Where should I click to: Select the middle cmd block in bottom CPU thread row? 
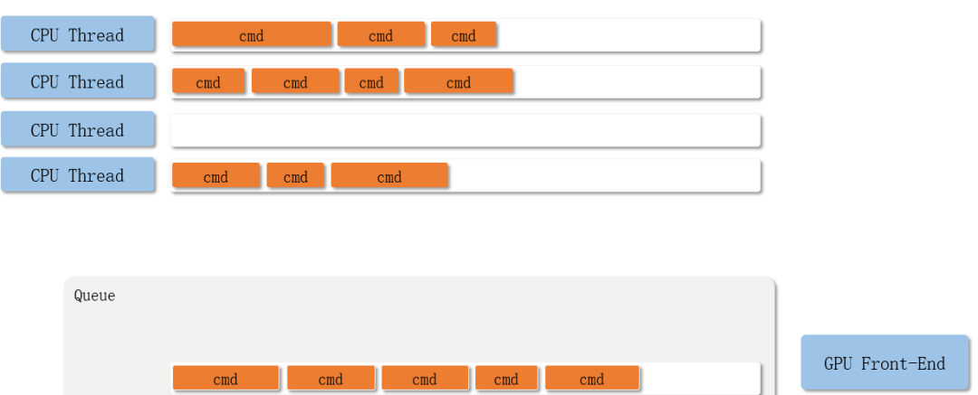coord(295,176)
